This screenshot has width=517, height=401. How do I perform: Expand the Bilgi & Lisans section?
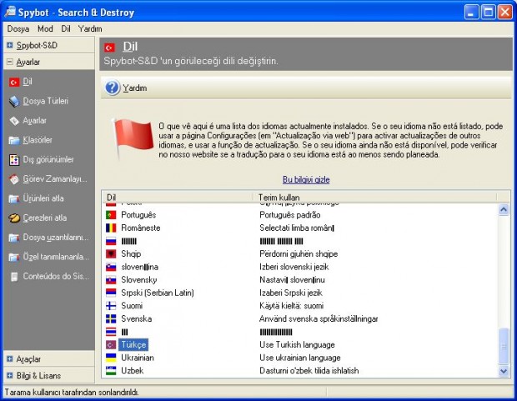10,376
